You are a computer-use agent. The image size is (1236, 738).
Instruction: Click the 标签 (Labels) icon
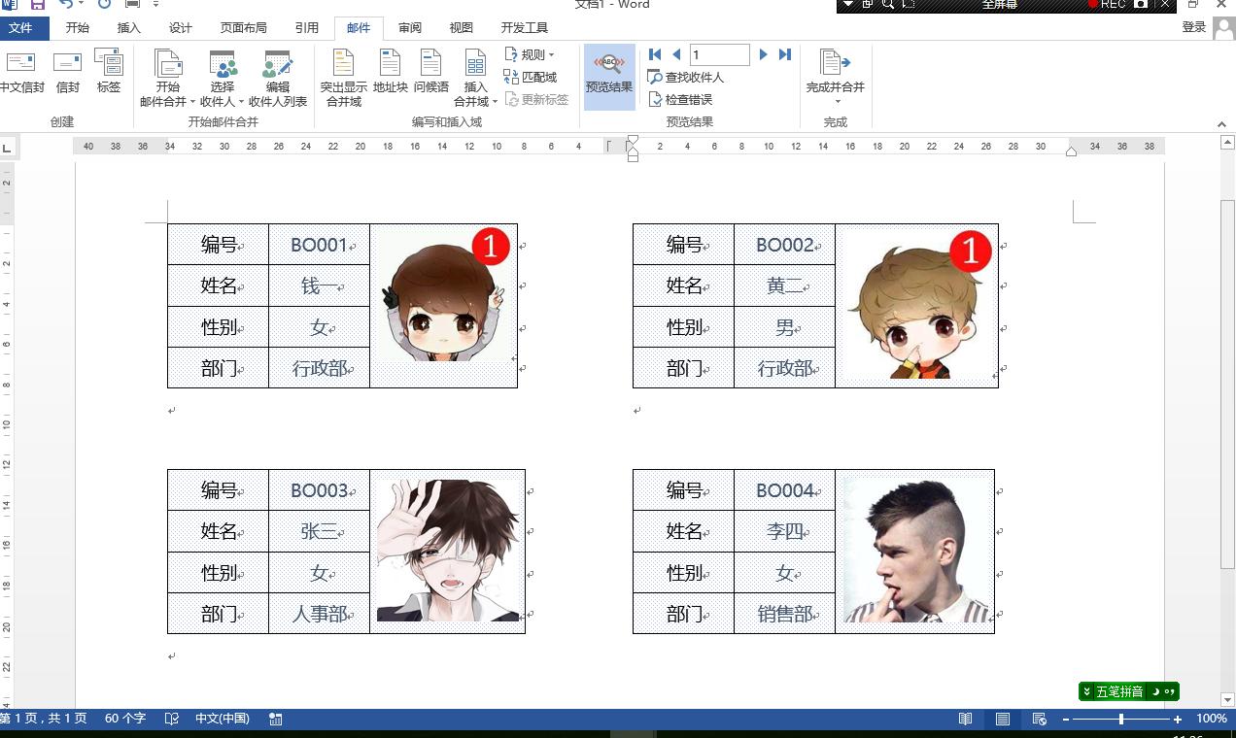pyautogui.click(x=108, y=73)
